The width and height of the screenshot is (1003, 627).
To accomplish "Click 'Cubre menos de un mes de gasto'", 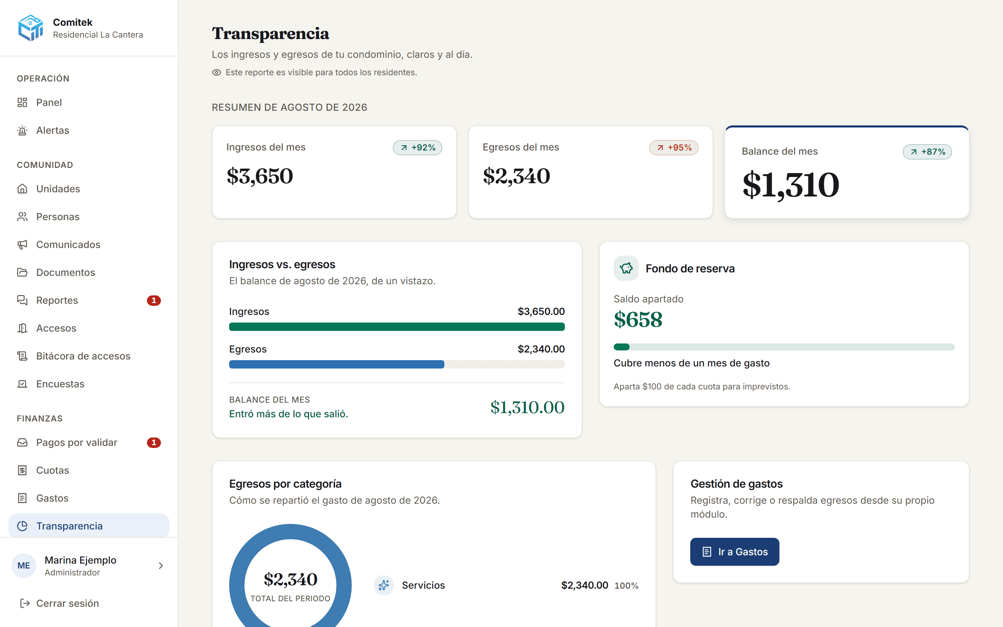I will pos(691,363).
